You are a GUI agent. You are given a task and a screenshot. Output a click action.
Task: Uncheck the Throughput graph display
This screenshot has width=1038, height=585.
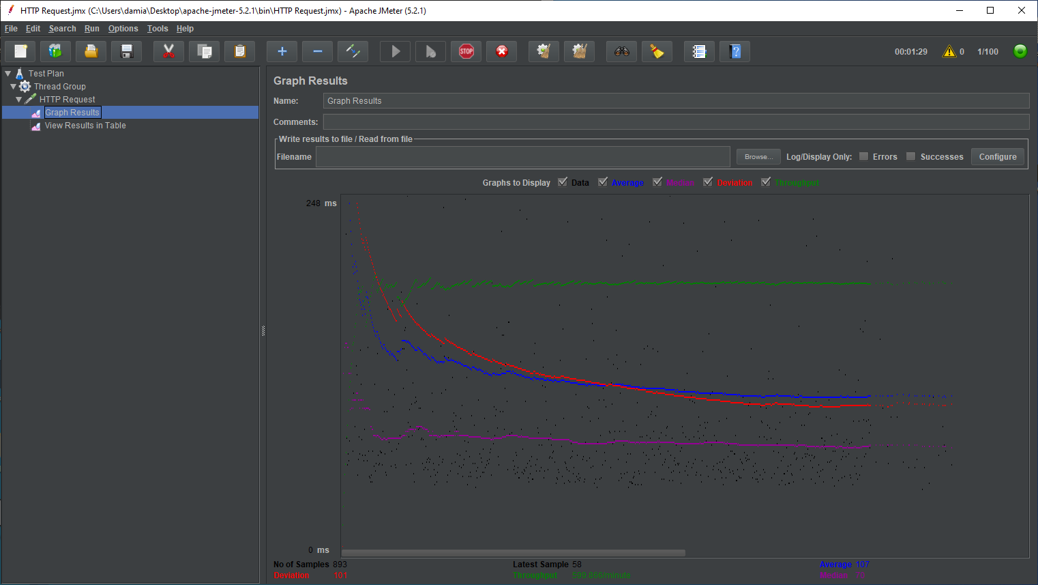pos(766,182)
